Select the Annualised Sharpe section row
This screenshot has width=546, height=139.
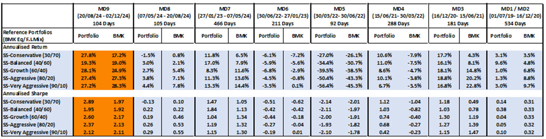point(272,94)
